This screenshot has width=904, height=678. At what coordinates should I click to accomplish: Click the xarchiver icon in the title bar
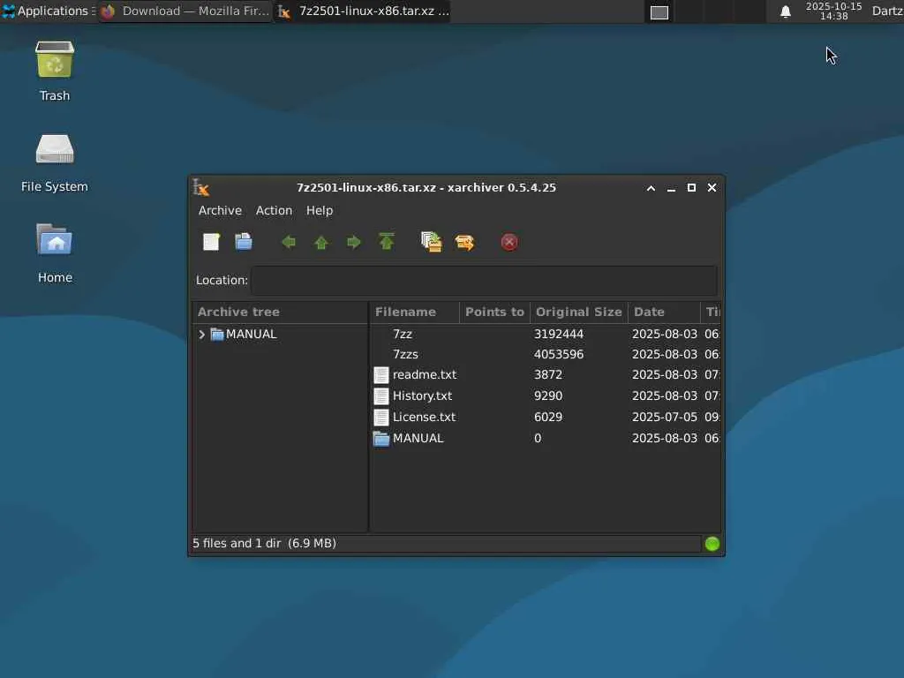point(201,187)
